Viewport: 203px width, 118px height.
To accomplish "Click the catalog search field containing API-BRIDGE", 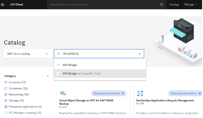I will point(99,54).
